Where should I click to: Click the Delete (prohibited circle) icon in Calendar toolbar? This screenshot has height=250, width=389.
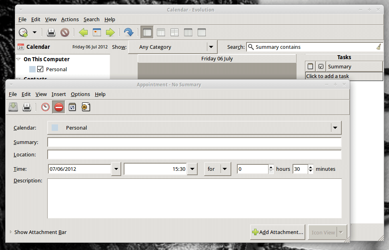coord(65,32)
